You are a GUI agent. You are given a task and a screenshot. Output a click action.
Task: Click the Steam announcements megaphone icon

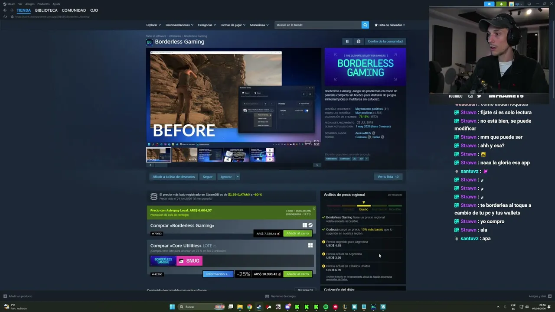489,4
